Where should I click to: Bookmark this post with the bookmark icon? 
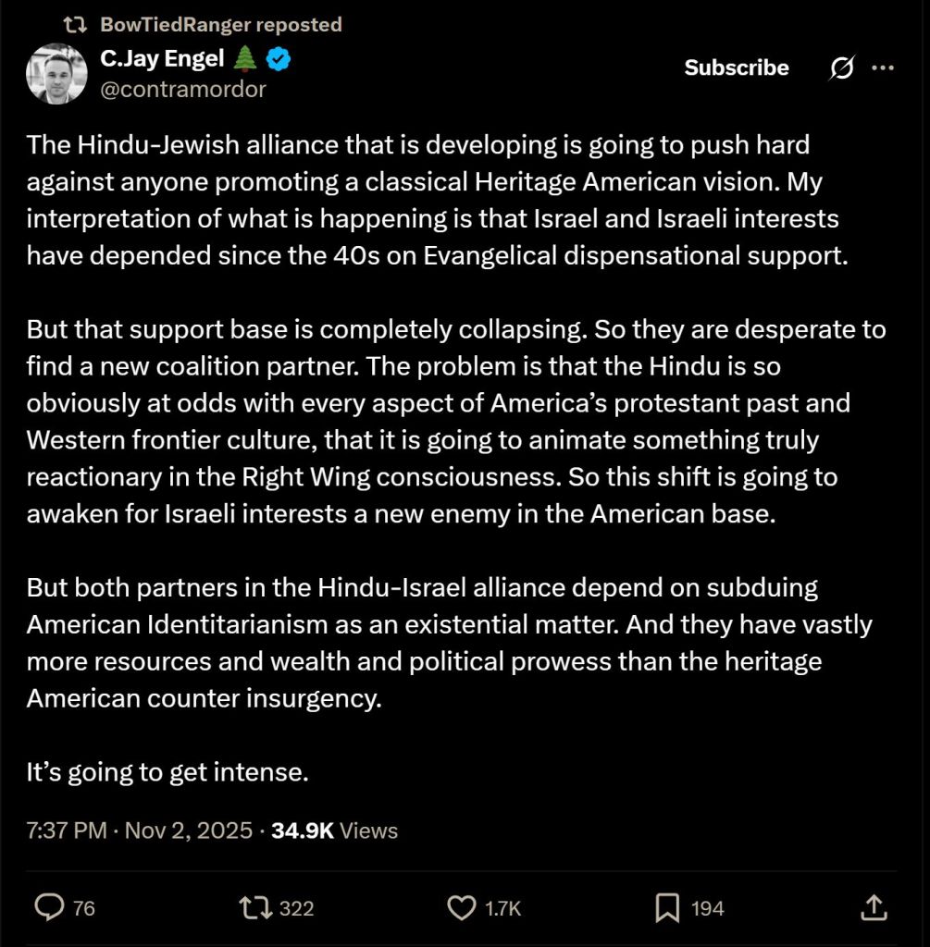point(666,908)
